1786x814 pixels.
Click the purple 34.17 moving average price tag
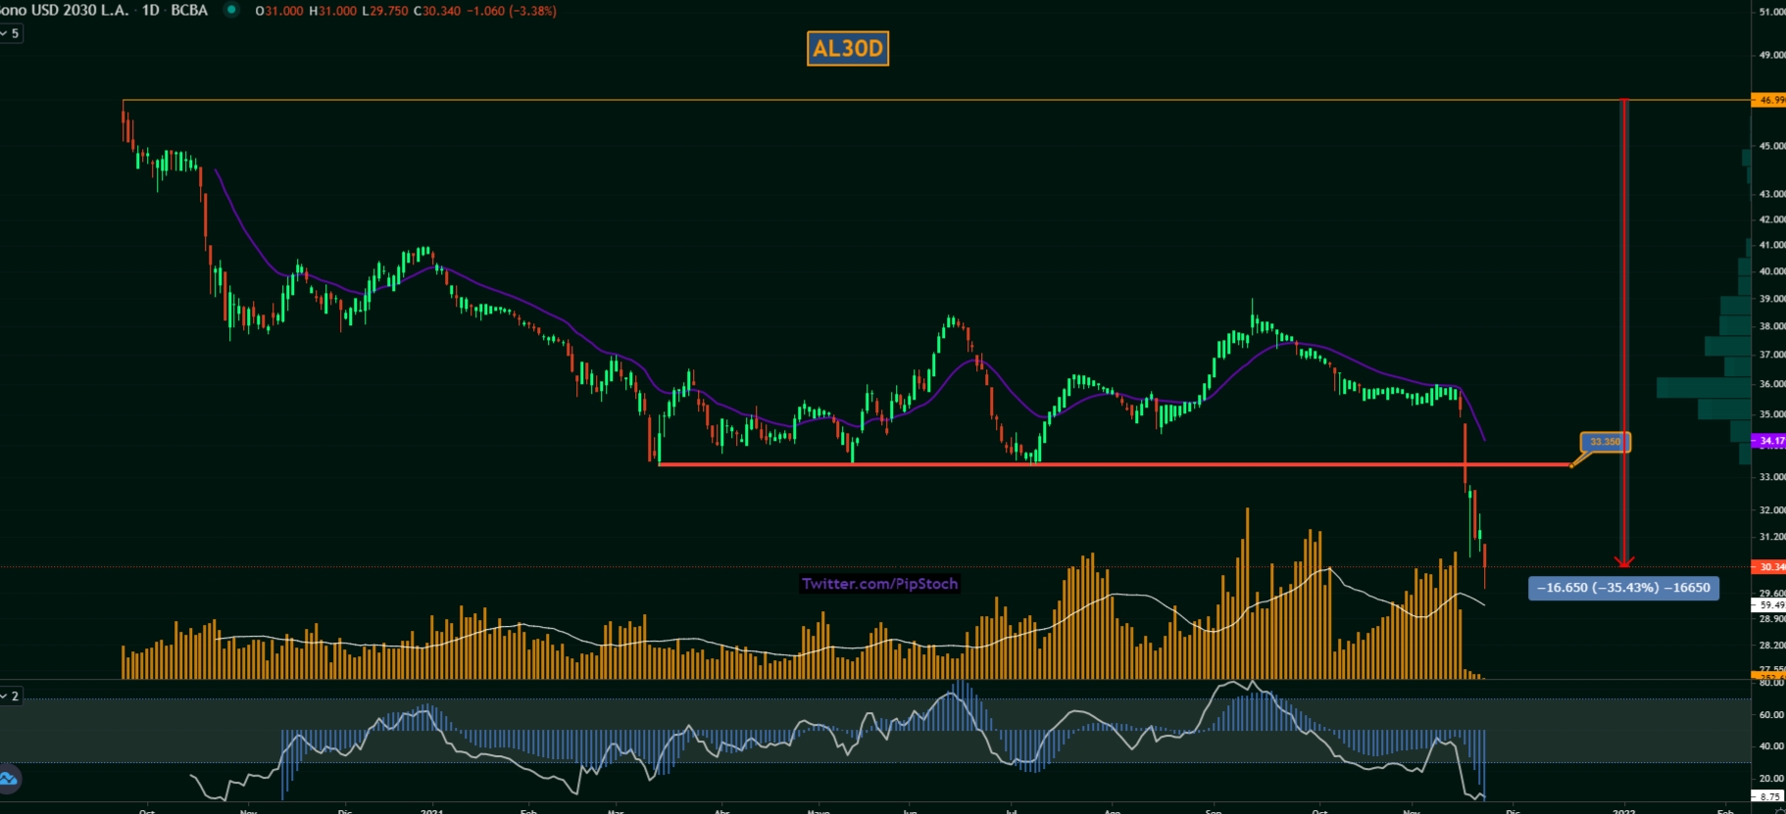[x=1769, y=441]
